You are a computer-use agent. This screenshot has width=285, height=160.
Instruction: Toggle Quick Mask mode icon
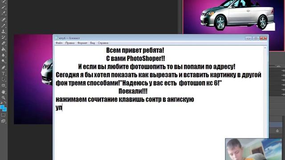pyautogui.click(x=3, y=115)
